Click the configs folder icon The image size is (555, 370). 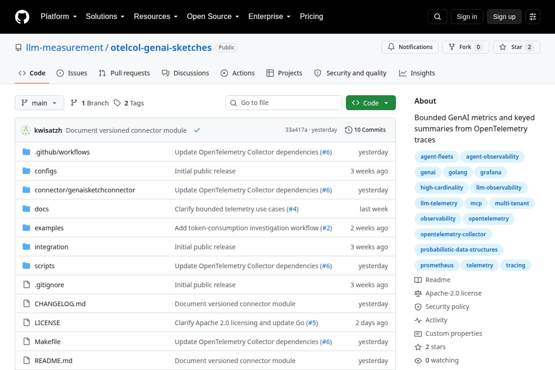pos(26,171)
